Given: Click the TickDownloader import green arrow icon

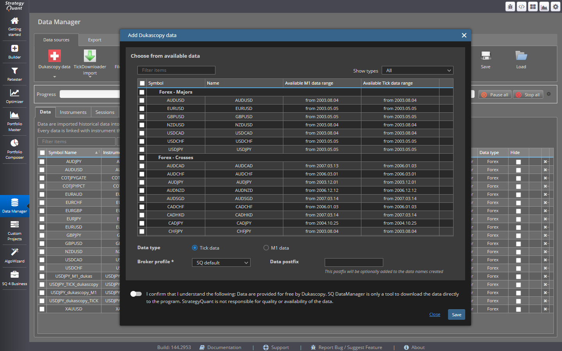Looking at the screenshot, I should pos(90,56).
